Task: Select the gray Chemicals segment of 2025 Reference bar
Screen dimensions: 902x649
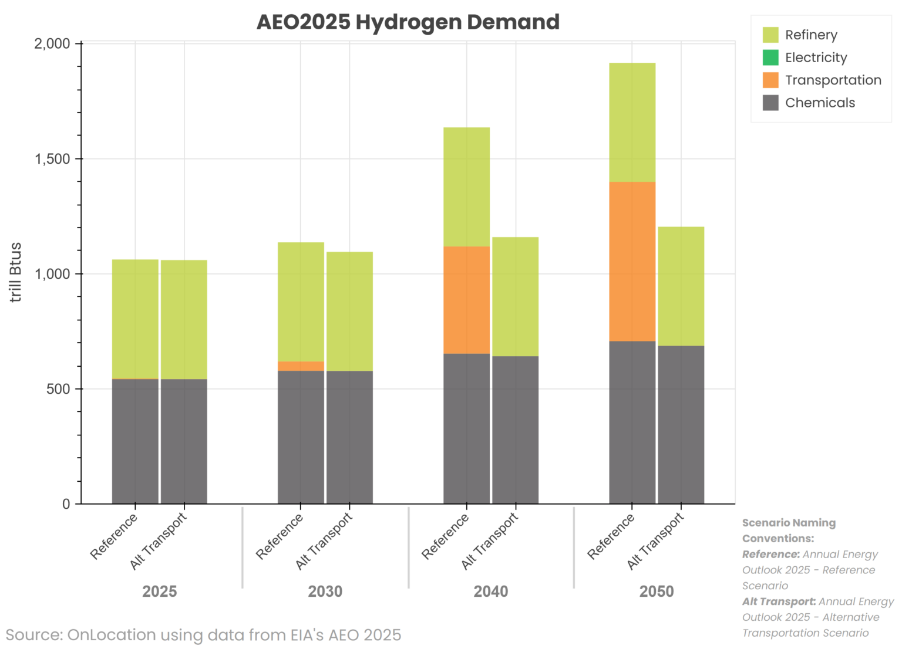Action: point(136,440)
